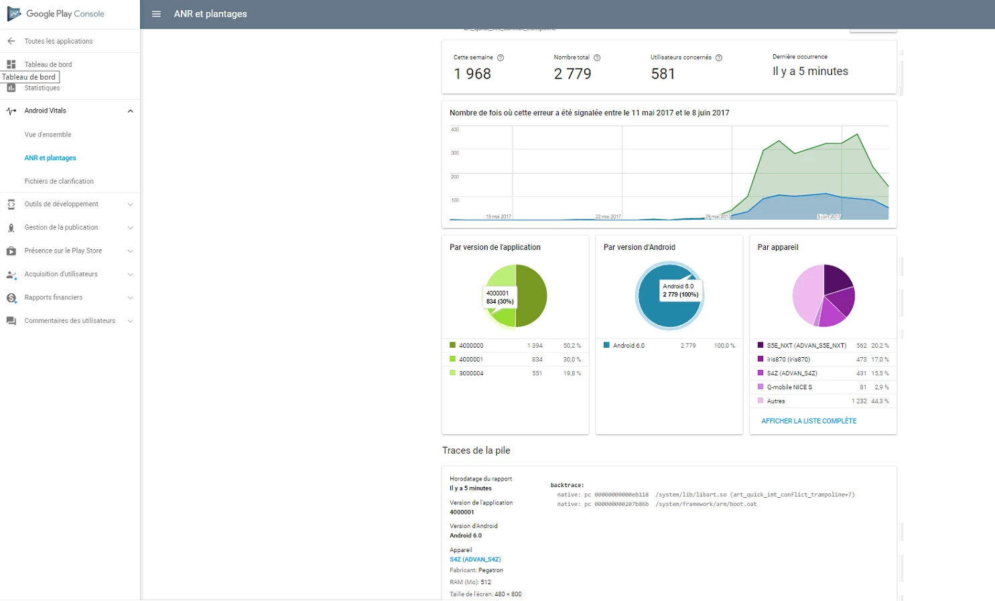Select ANR et plantages menu item

tap(50, 158)
